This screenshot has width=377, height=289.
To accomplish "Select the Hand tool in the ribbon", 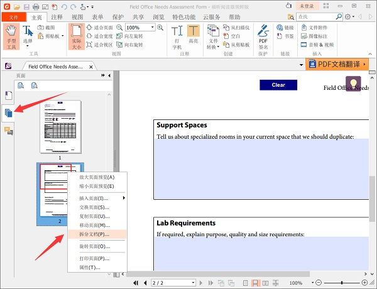I will (11, 36).
